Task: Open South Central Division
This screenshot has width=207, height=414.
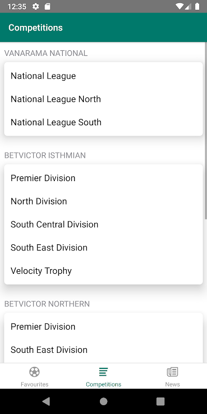Action: [103, 225]
